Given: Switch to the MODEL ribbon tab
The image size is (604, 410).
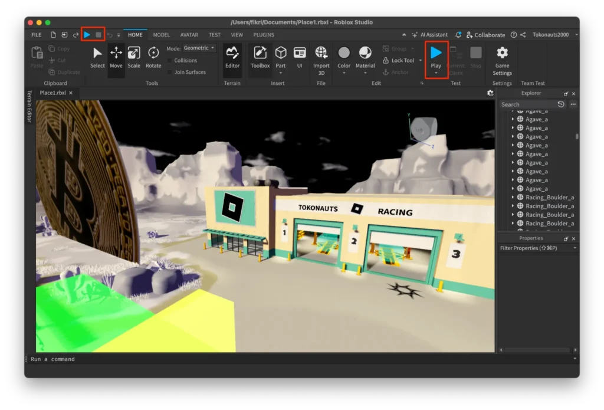Looking at the screenshot, I should tap(162, 35).
